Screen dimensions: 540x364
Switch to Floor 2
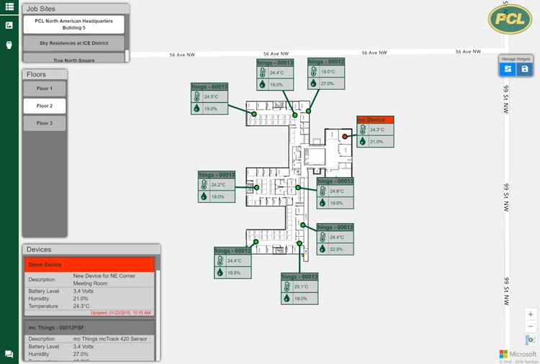(45, 106)
